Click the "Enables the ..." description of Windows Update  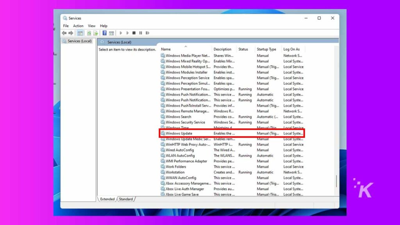224,133
